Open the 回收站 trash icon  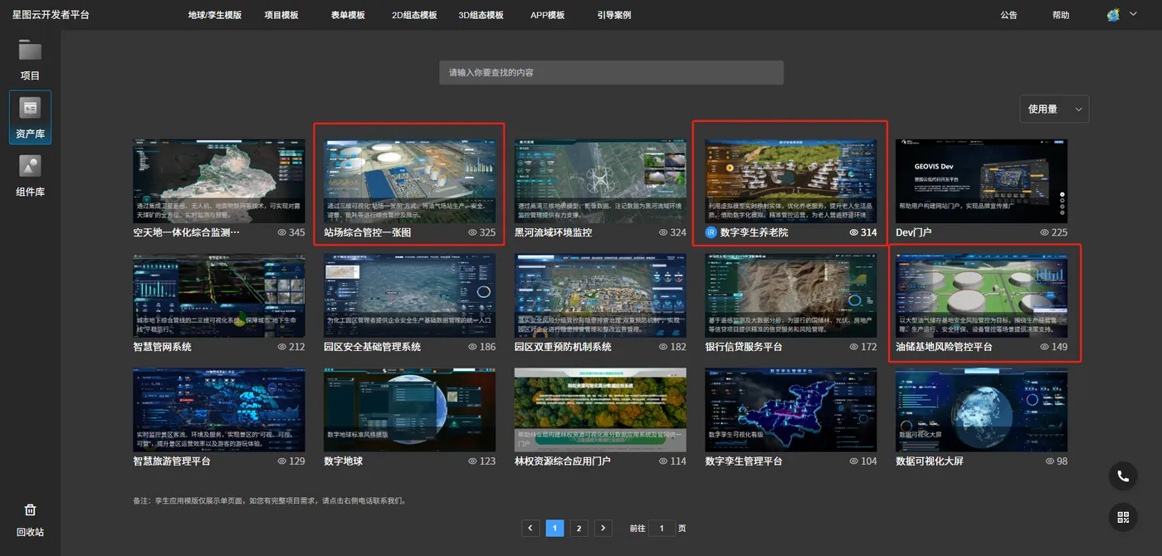tap(30, 510)
